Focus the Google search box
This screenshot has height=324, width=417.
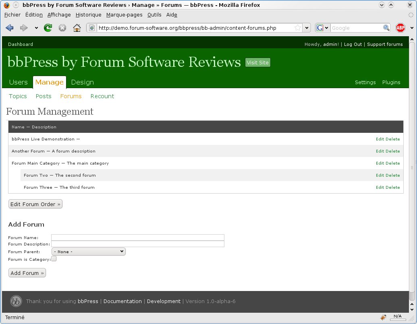tap(357, 28)
